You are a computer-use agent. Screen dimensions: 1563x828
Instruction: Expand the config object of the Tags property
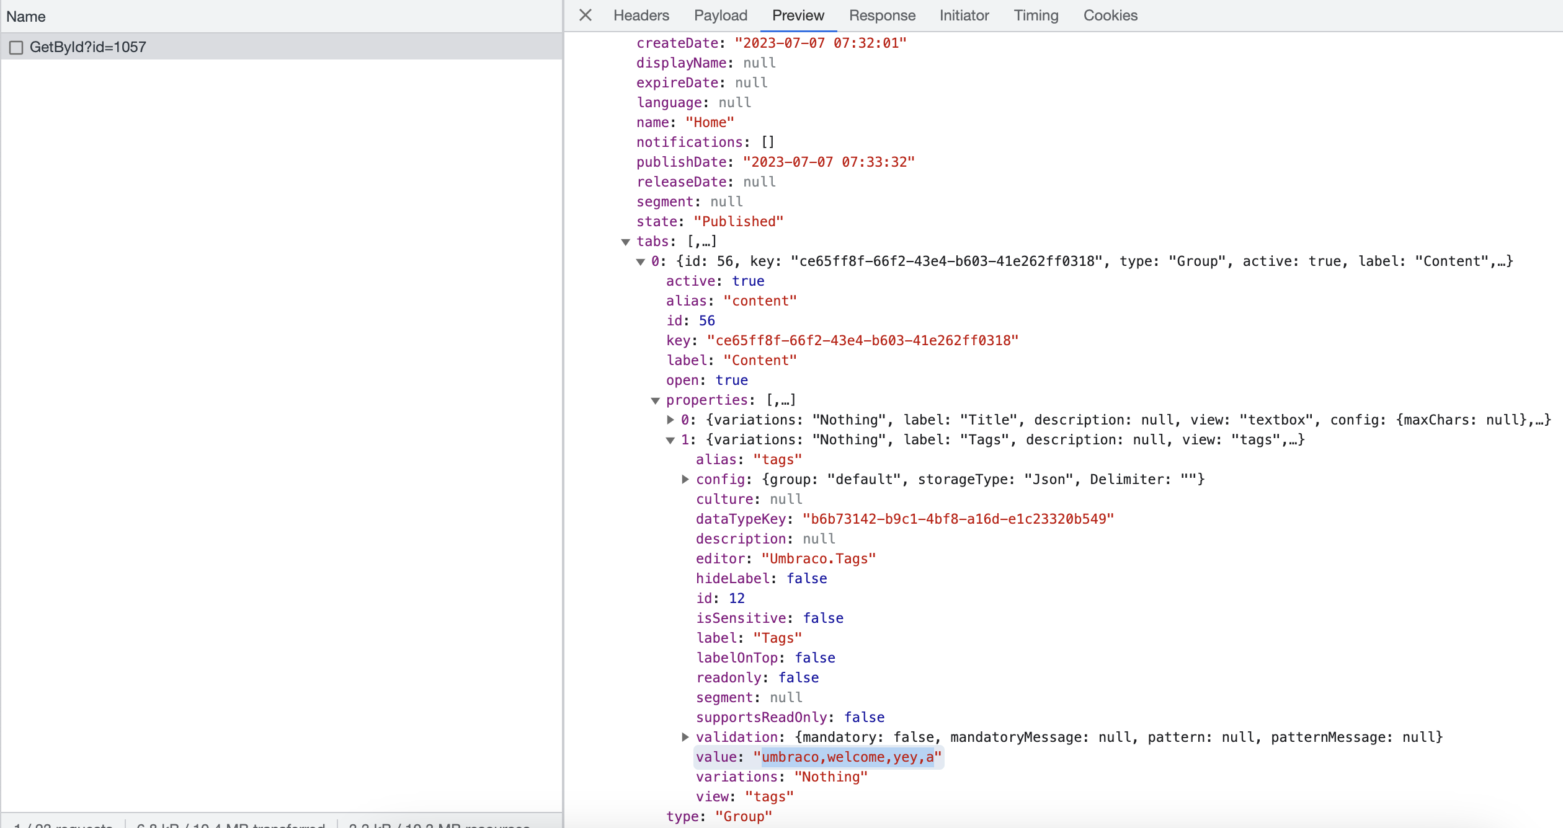[685, 479]
